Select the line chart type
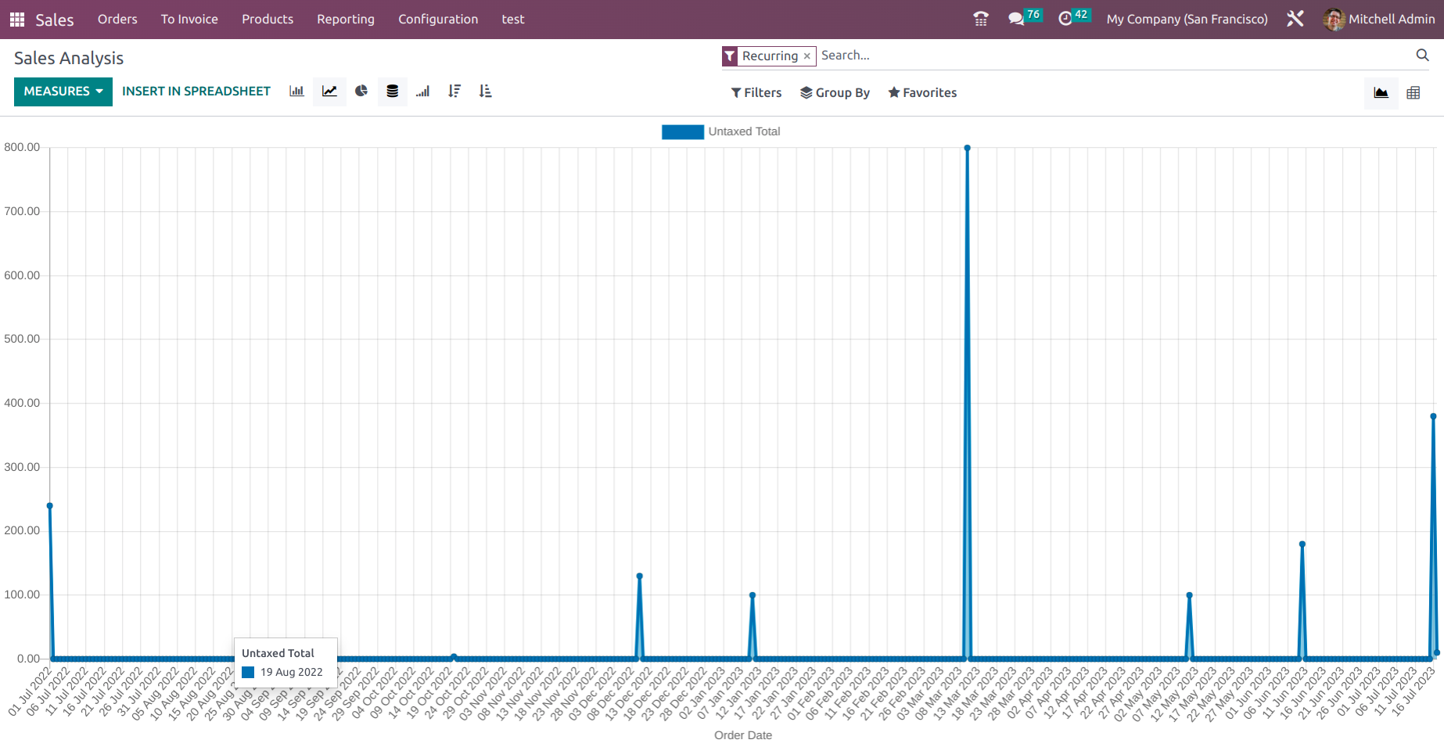 (x=329, y=92)
